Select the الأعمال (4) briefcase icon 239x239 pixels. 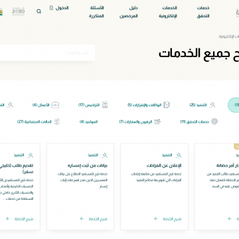point(55,105)
